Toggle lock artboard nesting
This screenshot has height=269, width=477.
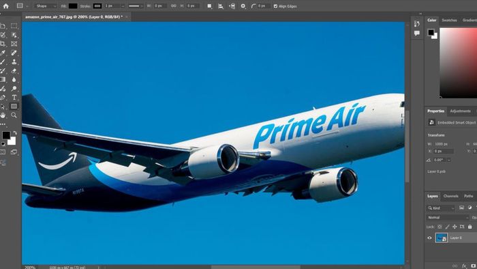(462, 227)
